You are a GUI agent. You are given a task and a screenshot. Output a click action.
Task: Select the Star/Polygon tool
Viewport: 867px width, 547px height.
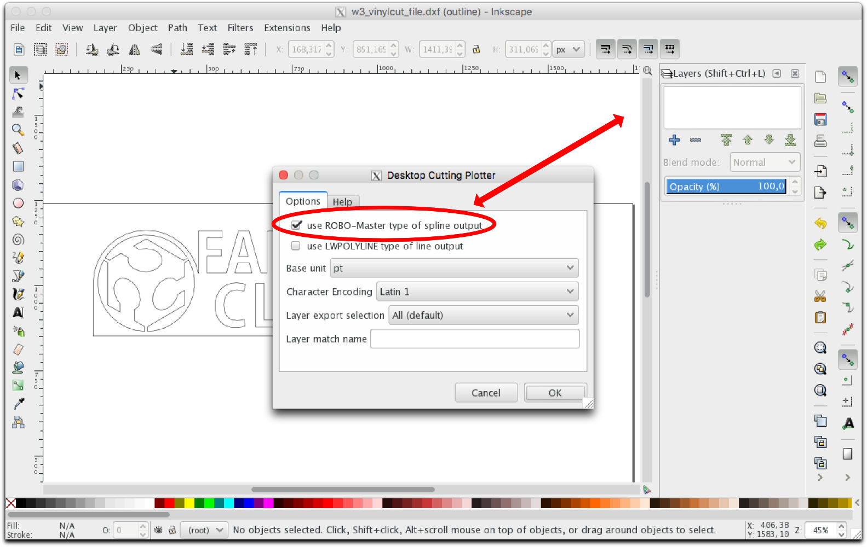point(18,222)
